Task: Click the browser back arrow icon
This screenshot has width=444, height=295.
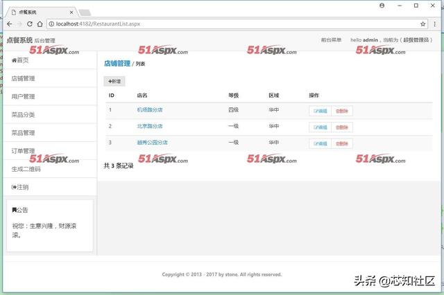Action: [x=9, y=24]
